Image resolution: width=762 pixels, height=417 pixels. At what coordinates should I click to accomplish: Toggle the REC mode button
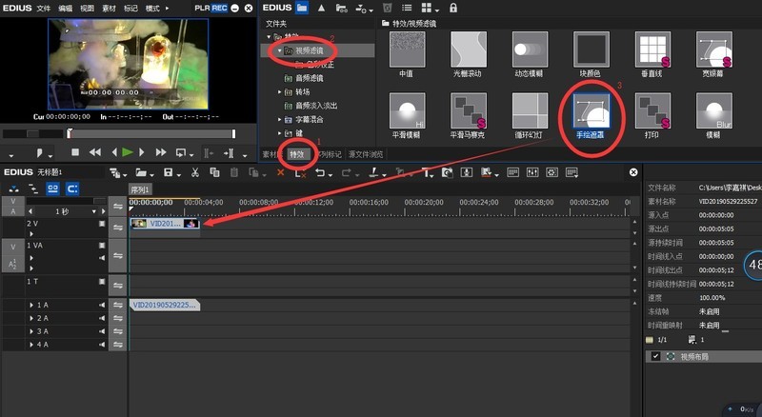click(x=219, y=8)
